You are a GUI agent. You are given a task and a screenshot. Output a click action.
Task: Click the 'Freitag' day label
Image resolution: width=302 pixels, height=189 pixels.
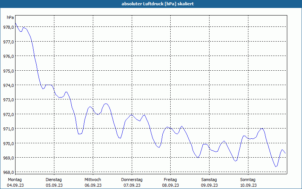(170, 180)
